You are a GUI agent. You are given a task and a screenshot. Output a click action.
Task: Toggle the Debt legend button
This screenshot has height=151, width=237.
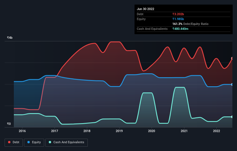14,142
